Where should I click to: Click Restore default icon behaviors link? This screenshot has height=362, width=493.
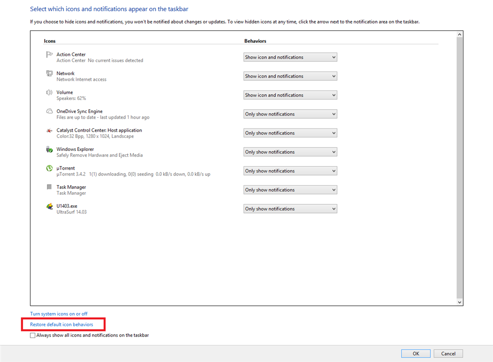pyautogui.click(x=62, y=325)
